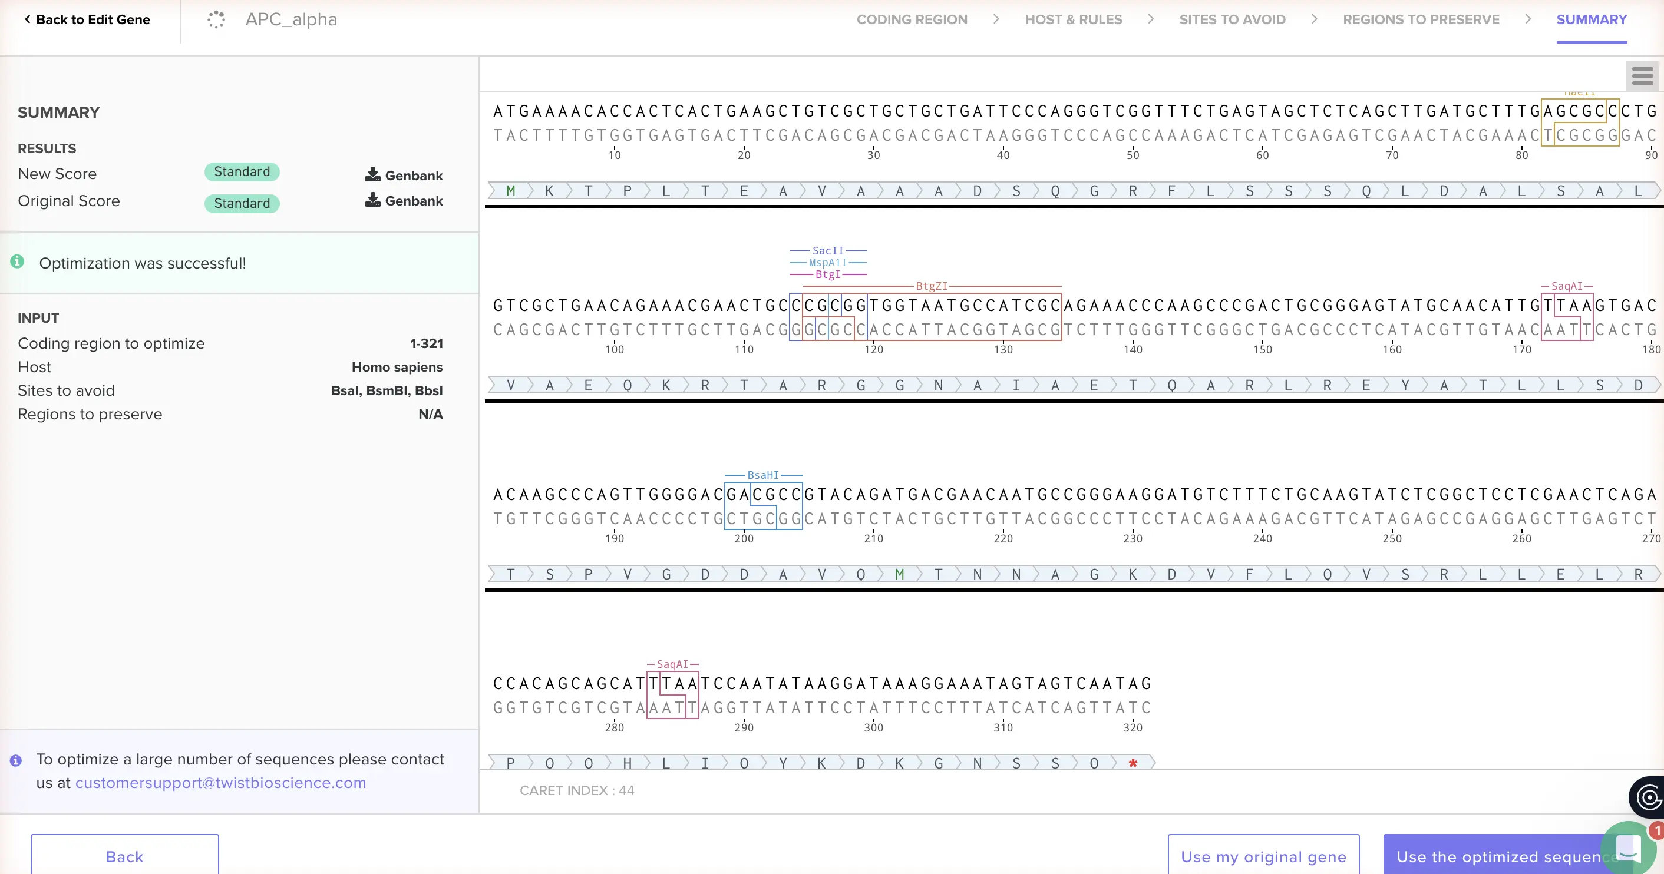The height and width of the screenshot is (874, 1664).
Task: Open the chat support bubble icon
Action: point(1628,847)
